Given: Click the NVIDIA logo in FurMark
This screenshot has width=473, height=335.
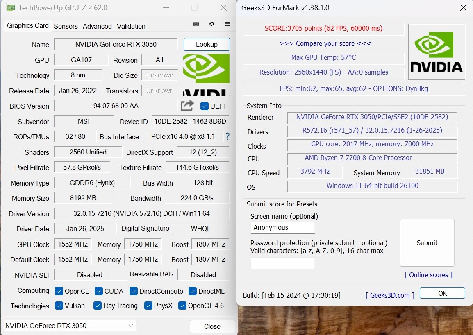Looking at the screenshot, I should 437,52.
